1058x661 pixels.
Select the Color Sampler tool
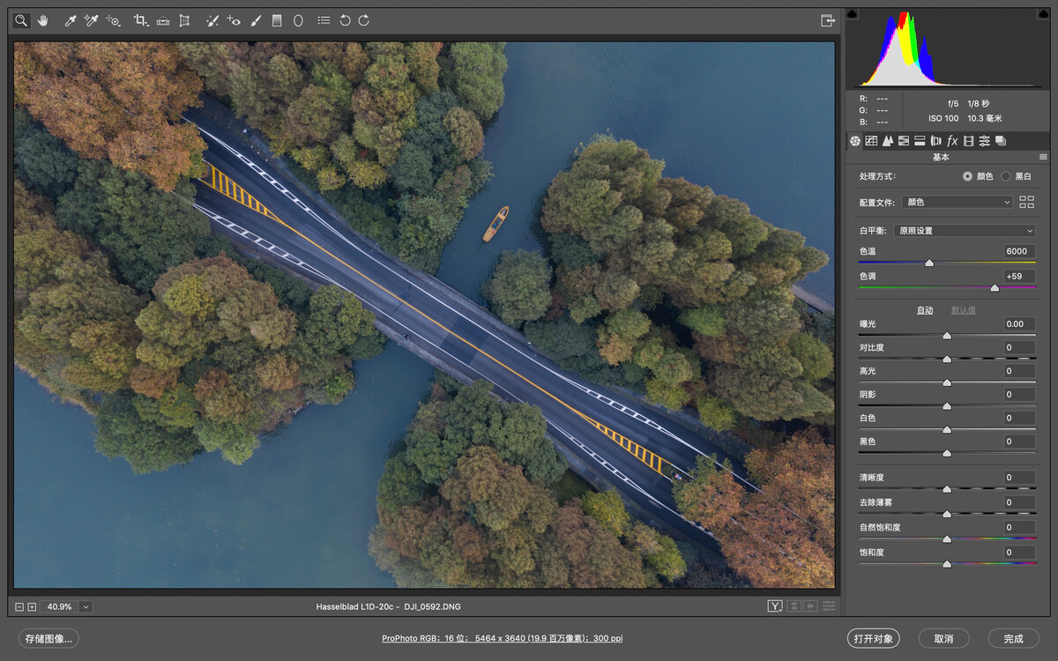[91, 19]
